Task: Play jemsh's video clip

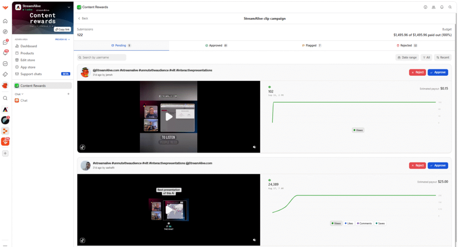Action: [x=169, y=117]
